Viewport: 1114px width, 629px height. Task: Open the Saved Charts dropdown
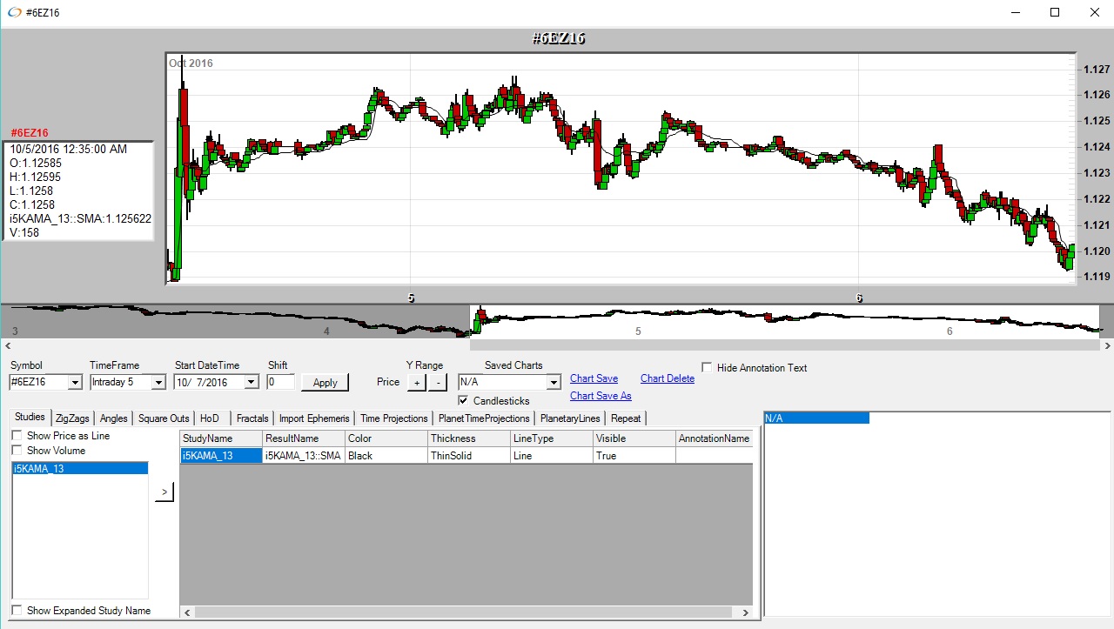(553, 382)
